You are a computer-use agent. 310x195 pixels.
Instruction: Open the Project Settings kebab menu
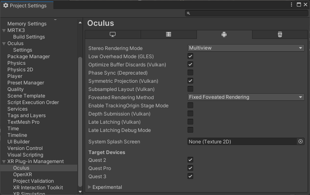(x=291, y=5)
